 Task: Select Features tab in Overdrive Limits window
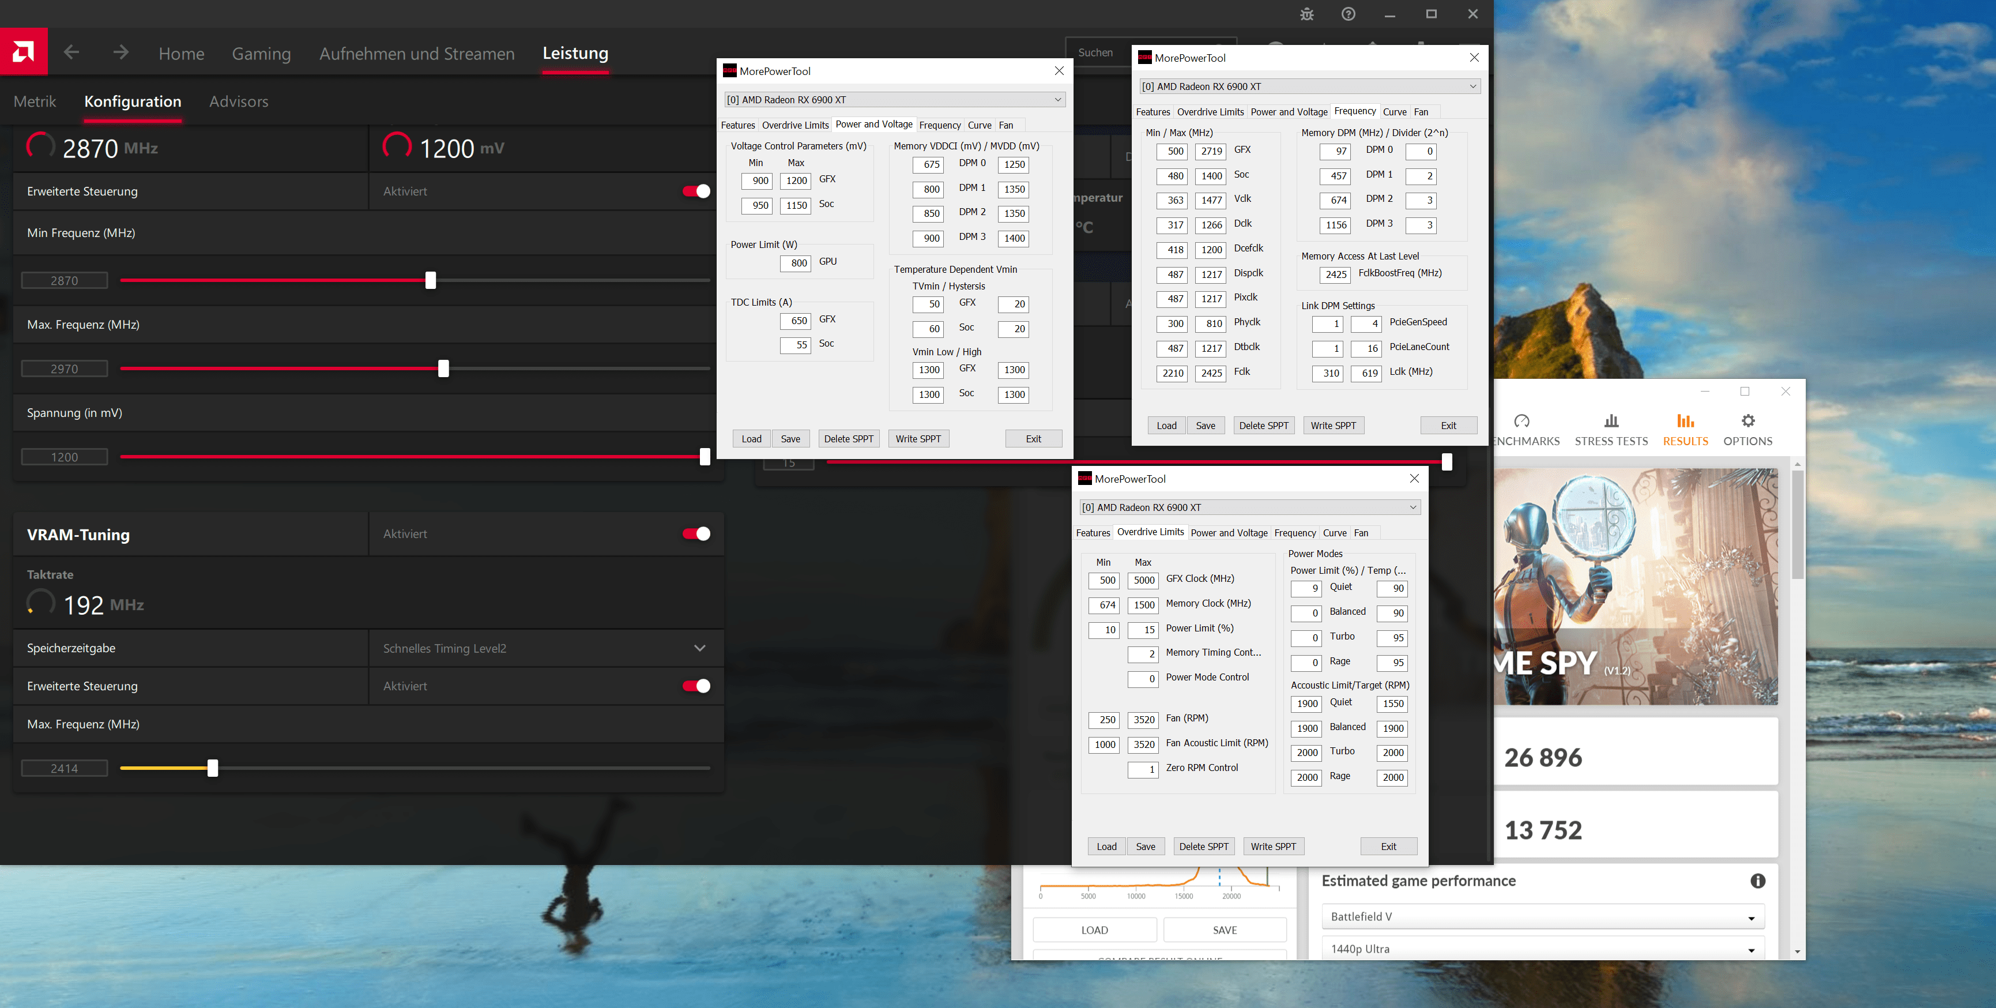1093,533
